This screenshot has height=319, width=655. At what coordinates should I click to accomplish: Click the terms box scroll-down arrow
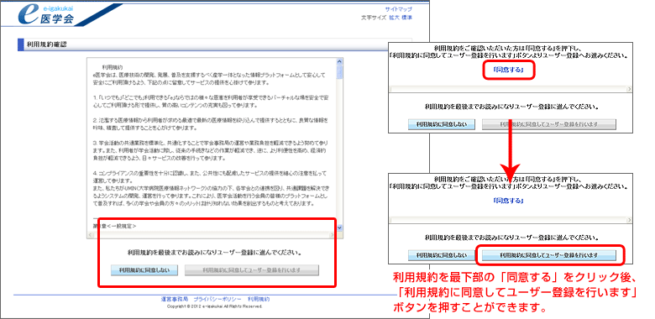[x=339, y=227]
